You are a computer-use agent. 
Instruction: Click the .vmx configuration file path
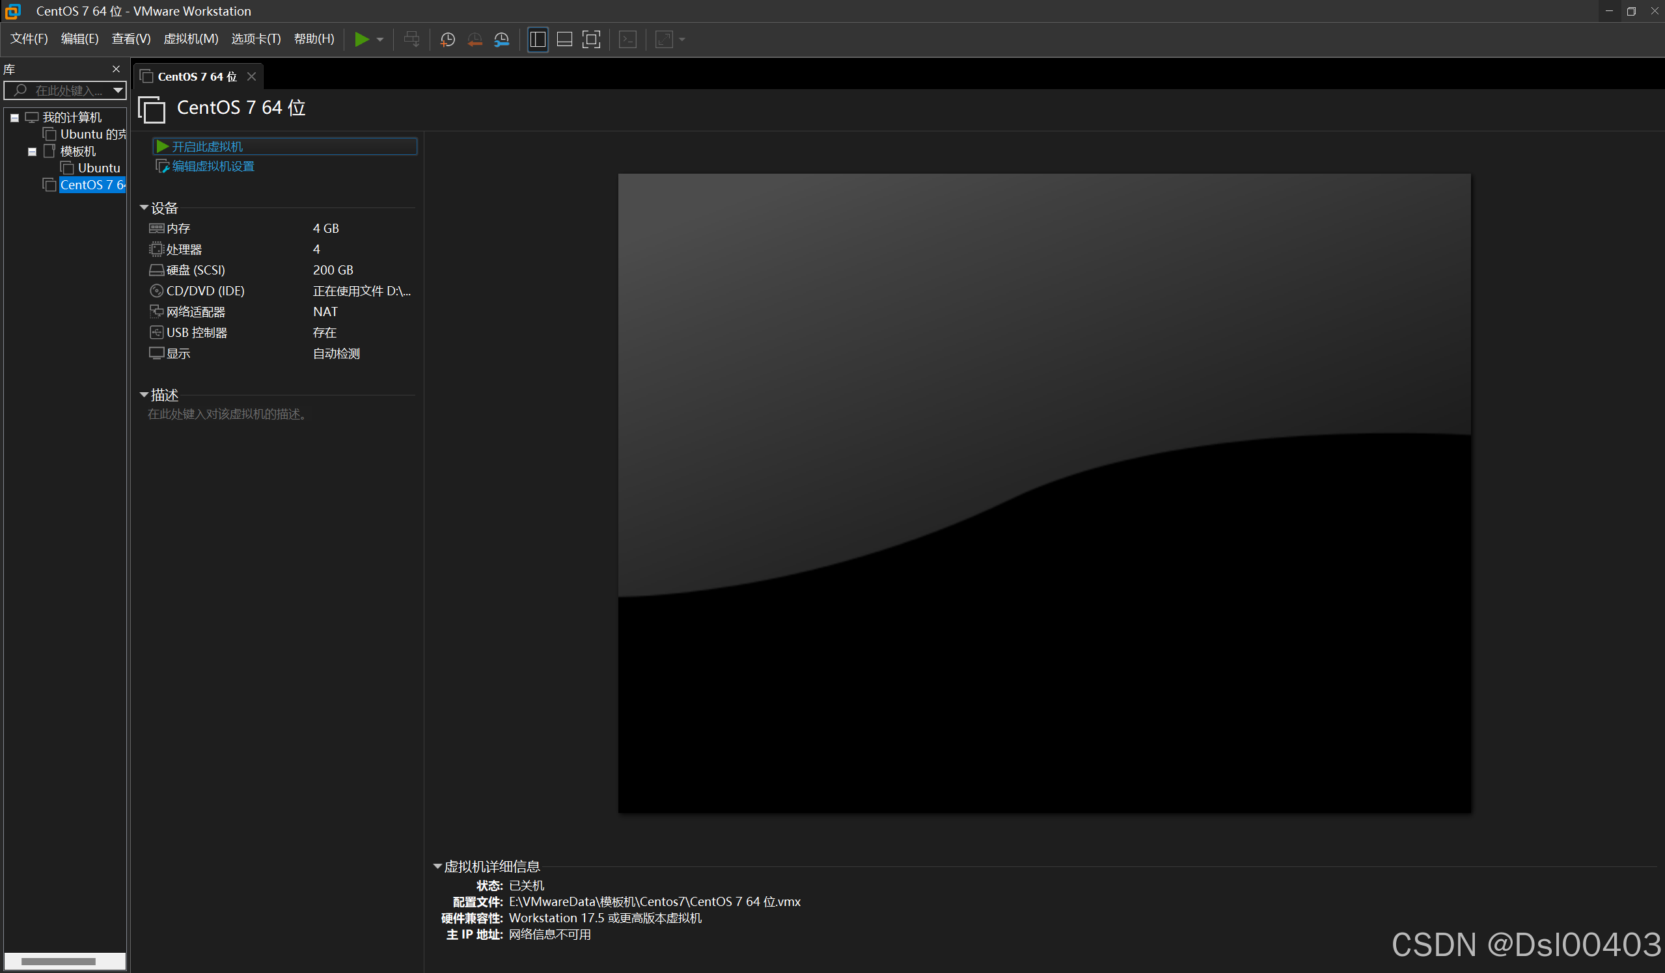(x=654, y=901)
